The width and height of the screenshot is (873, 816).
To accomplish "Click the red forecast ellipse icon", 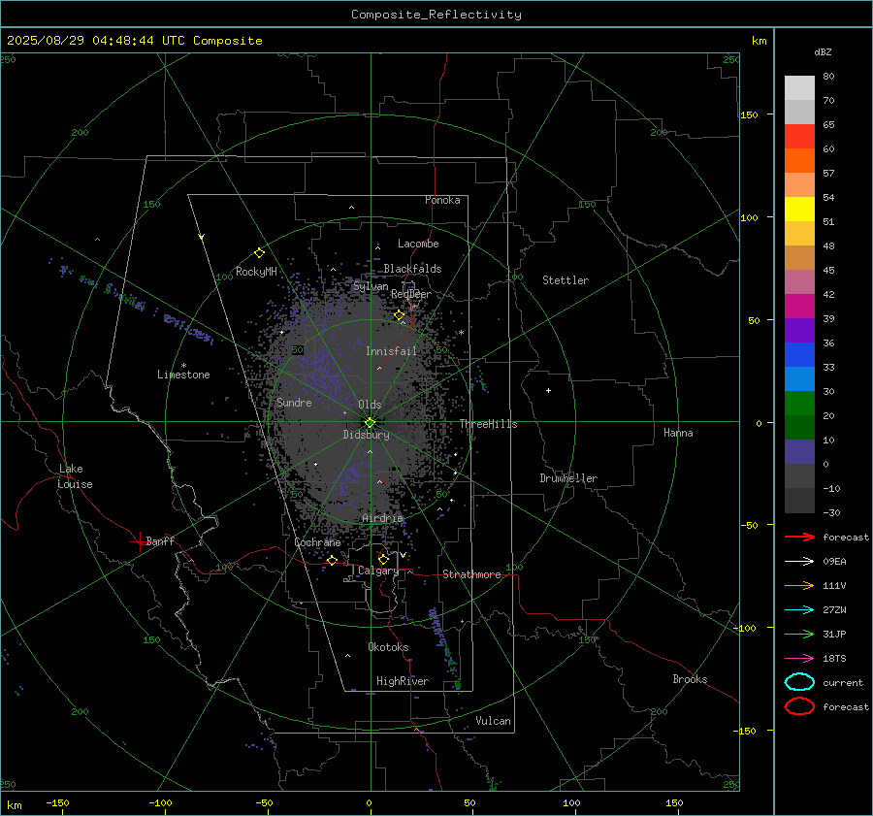I will [799, 706].
